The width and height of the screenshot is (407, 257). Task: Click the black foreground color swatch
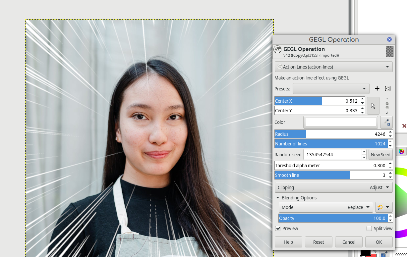click(365, 252)
